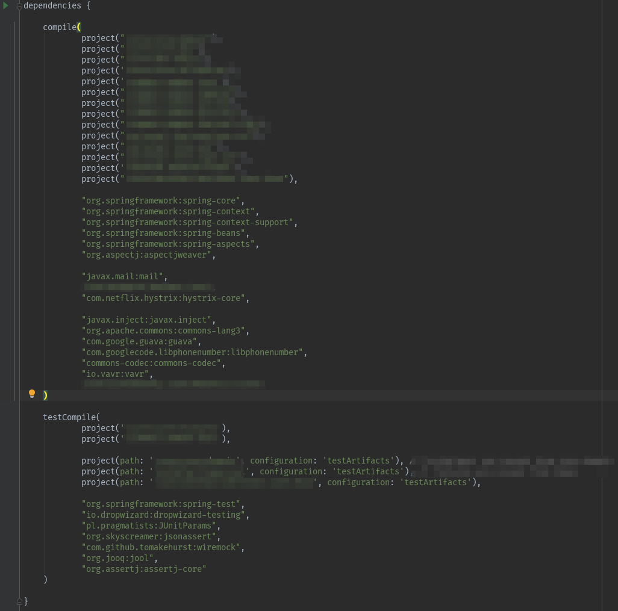The width and height of the screenshot is (618, 611).
Task: Open the yellow light bulb quick-fix
Action: pos(32,394)
